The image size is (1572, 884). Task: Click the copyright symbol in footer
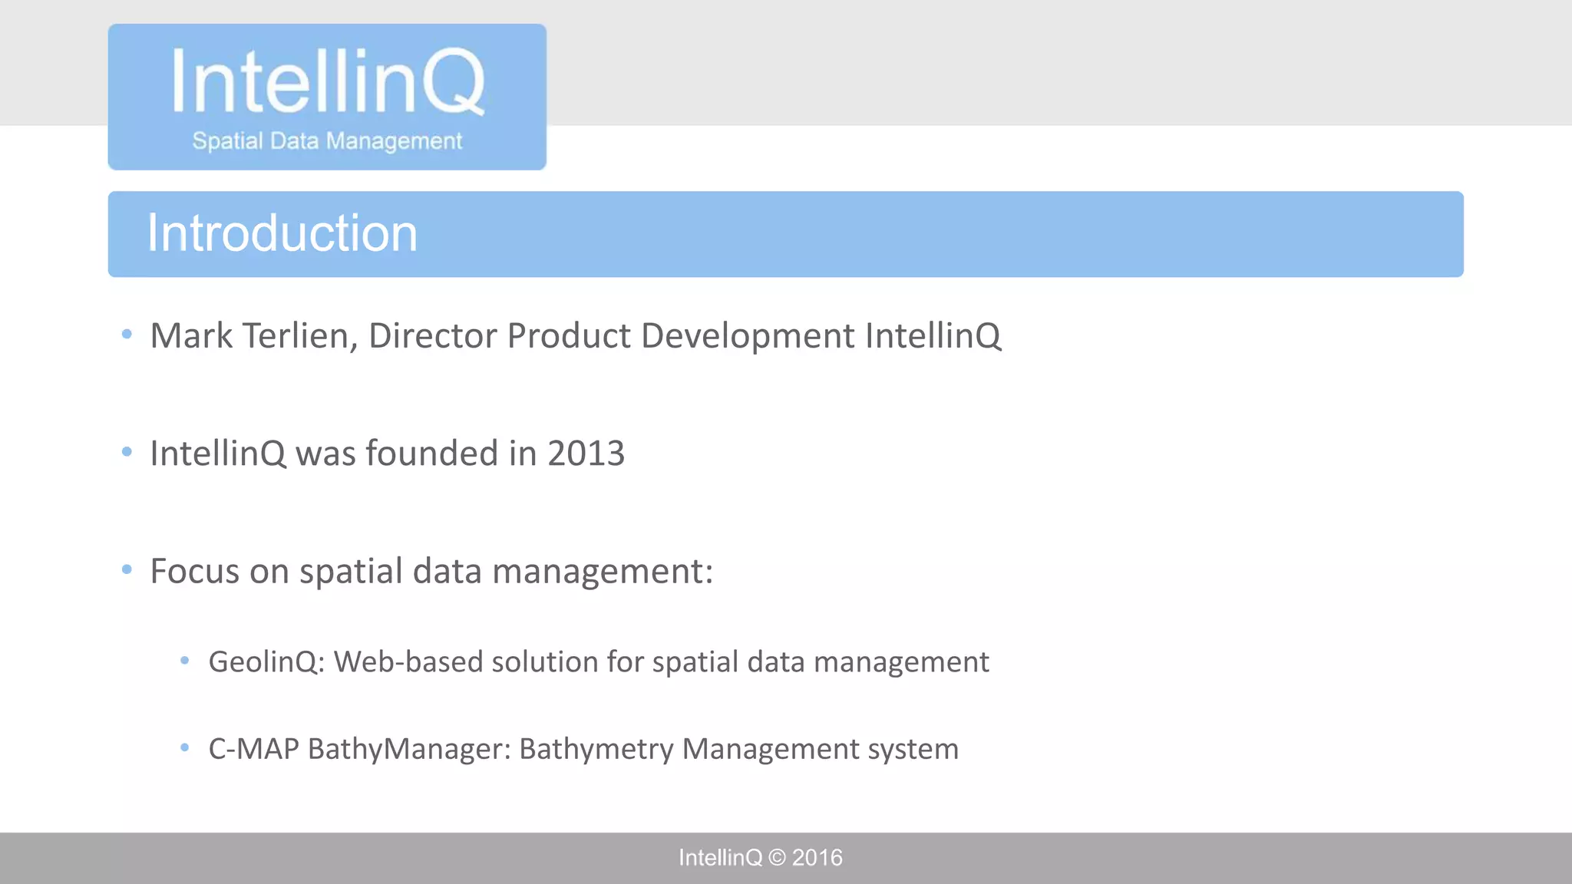(777, 858)
